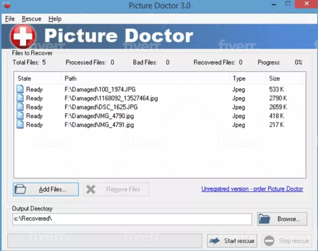318x251 pixels.
Task: Click the 533 K size value
Action: click(x=276, y=89)
